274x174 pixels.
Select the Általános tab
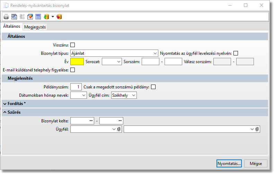(x=11, y=26)
